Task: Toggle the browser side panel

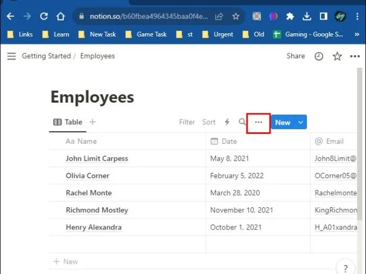Action: click(323, 16)
